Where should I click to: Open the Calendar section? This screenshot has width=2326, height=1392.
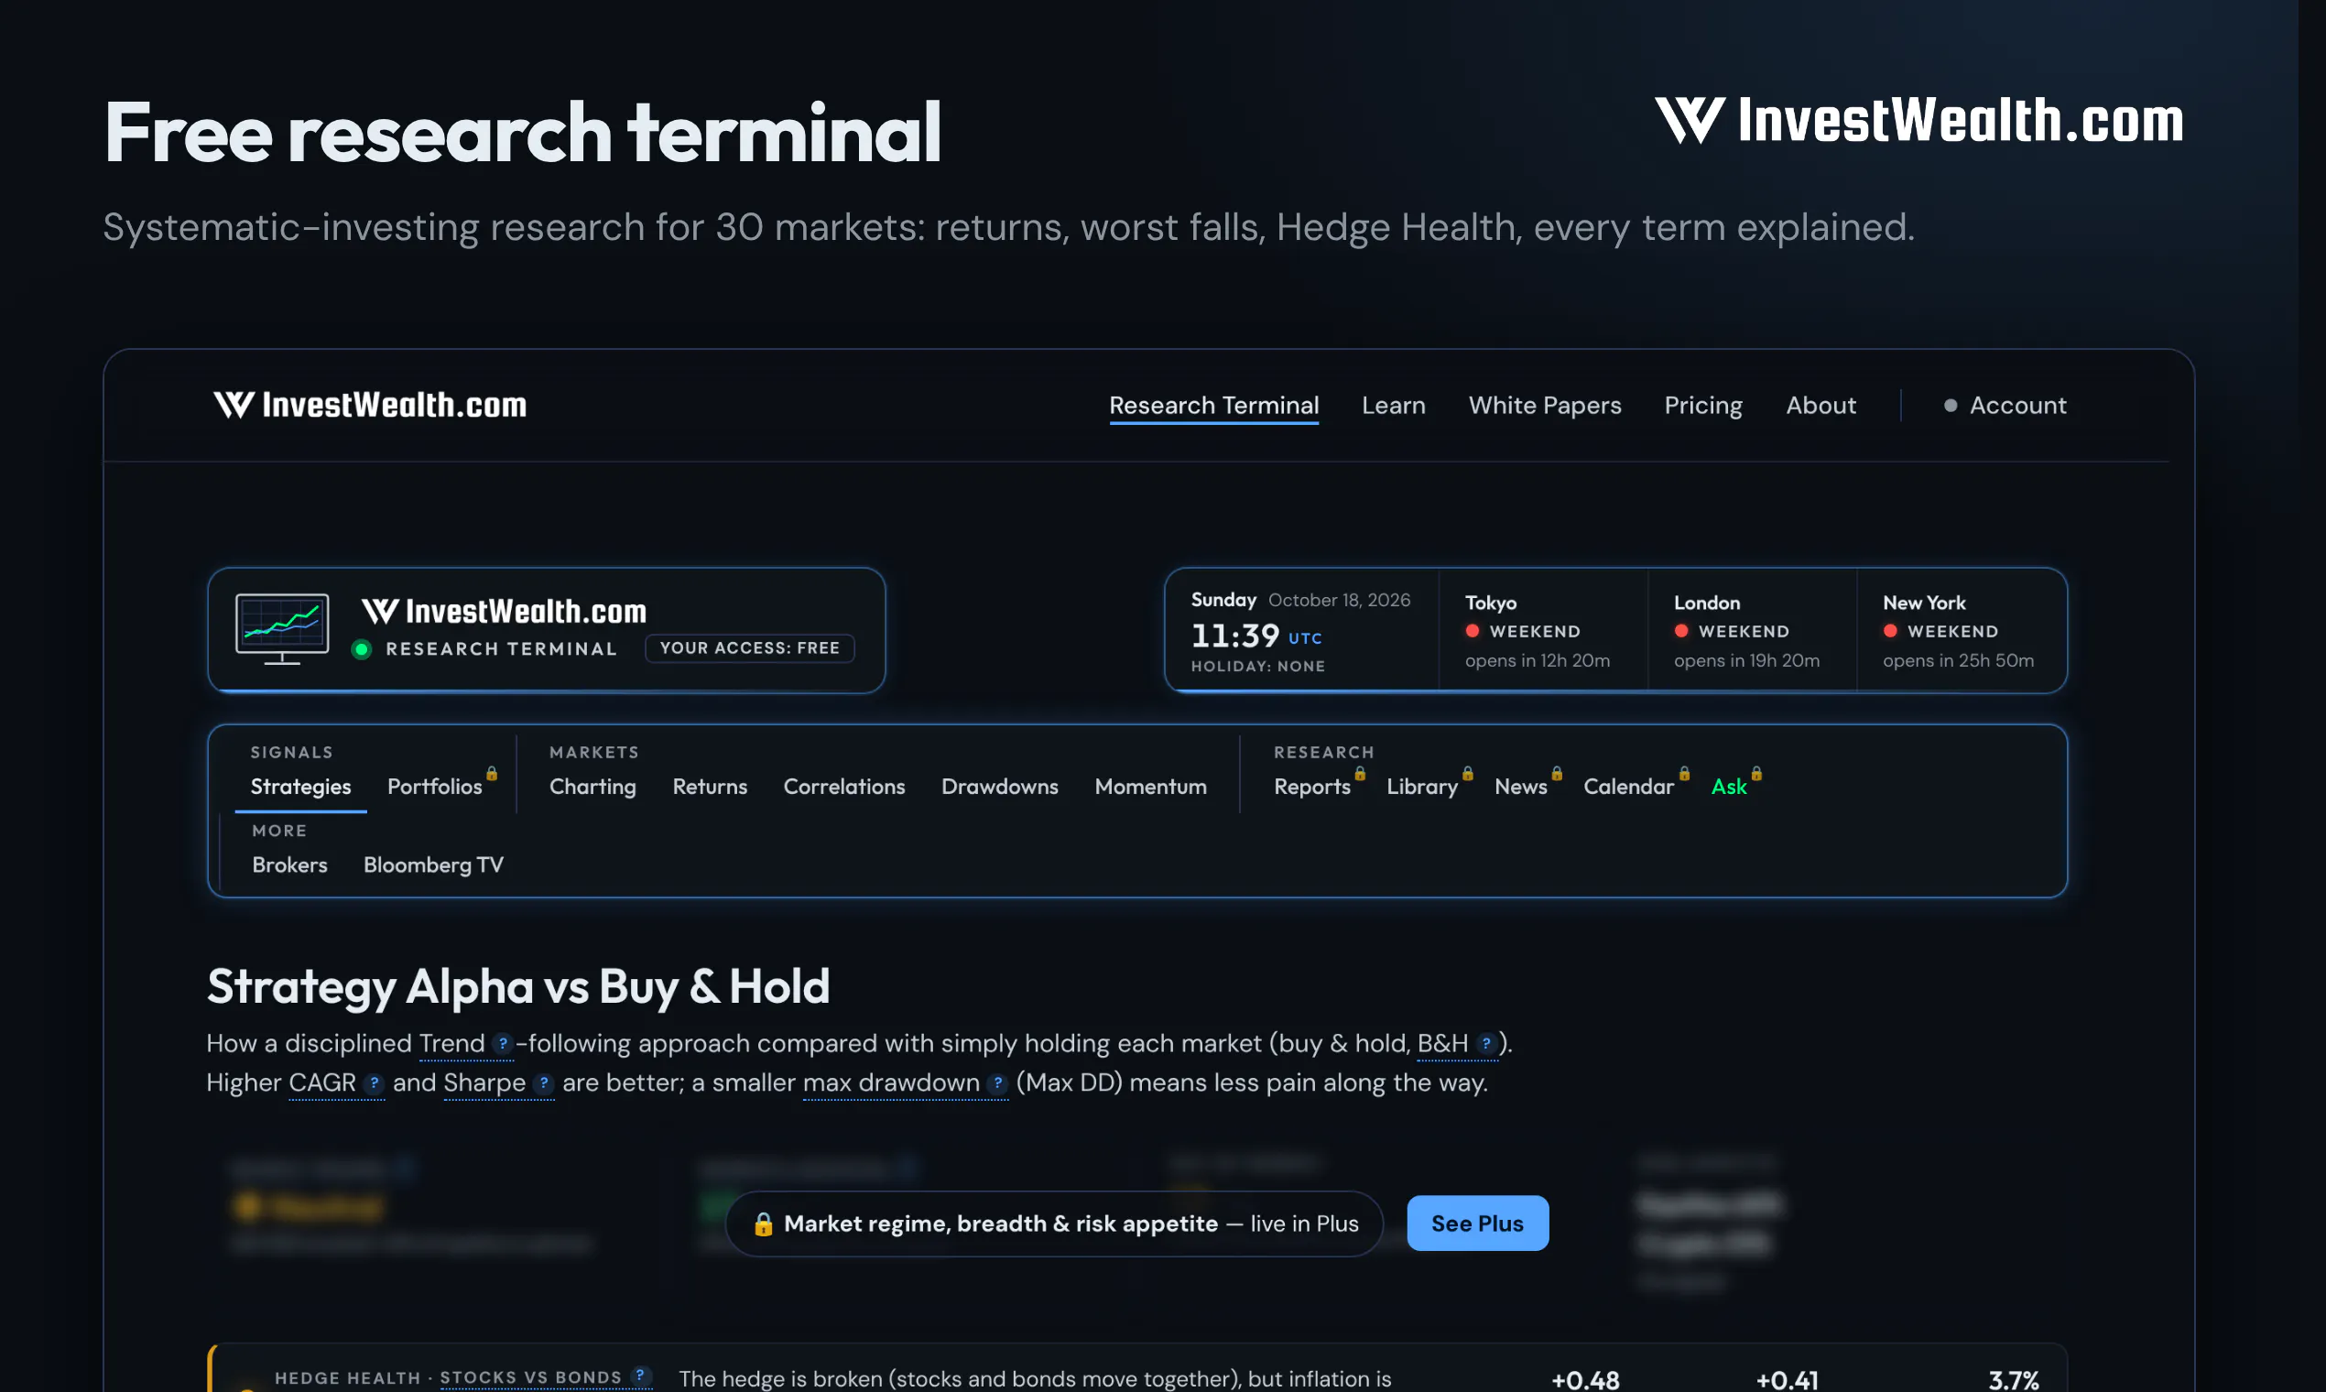(1628, 787)
